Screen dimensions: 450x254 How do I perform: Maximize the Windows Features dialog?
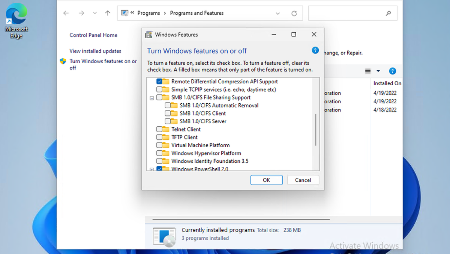[x=294, y=34]
